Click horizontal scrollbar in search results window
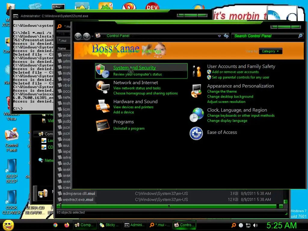308x231 pixels. tap(169, 206)
